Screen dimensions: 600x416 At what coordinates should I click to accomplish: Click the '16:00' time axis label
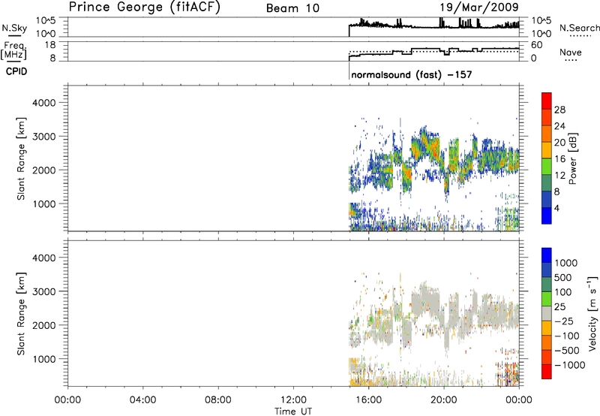point(368,400)
